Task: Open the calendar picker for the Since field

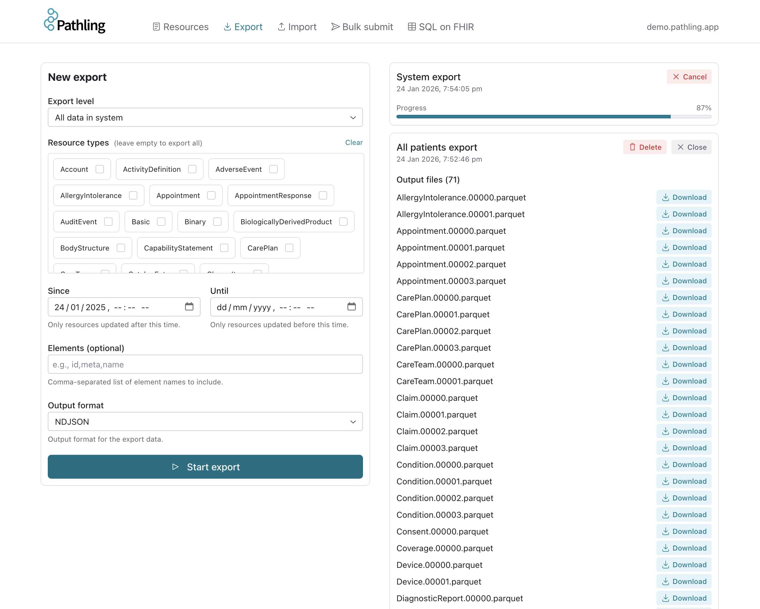Action: click(x=189, y=307)
